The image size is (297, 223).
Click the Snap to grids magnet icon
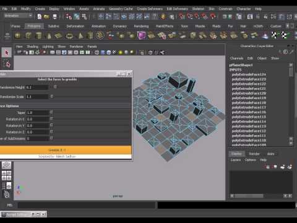182,17
